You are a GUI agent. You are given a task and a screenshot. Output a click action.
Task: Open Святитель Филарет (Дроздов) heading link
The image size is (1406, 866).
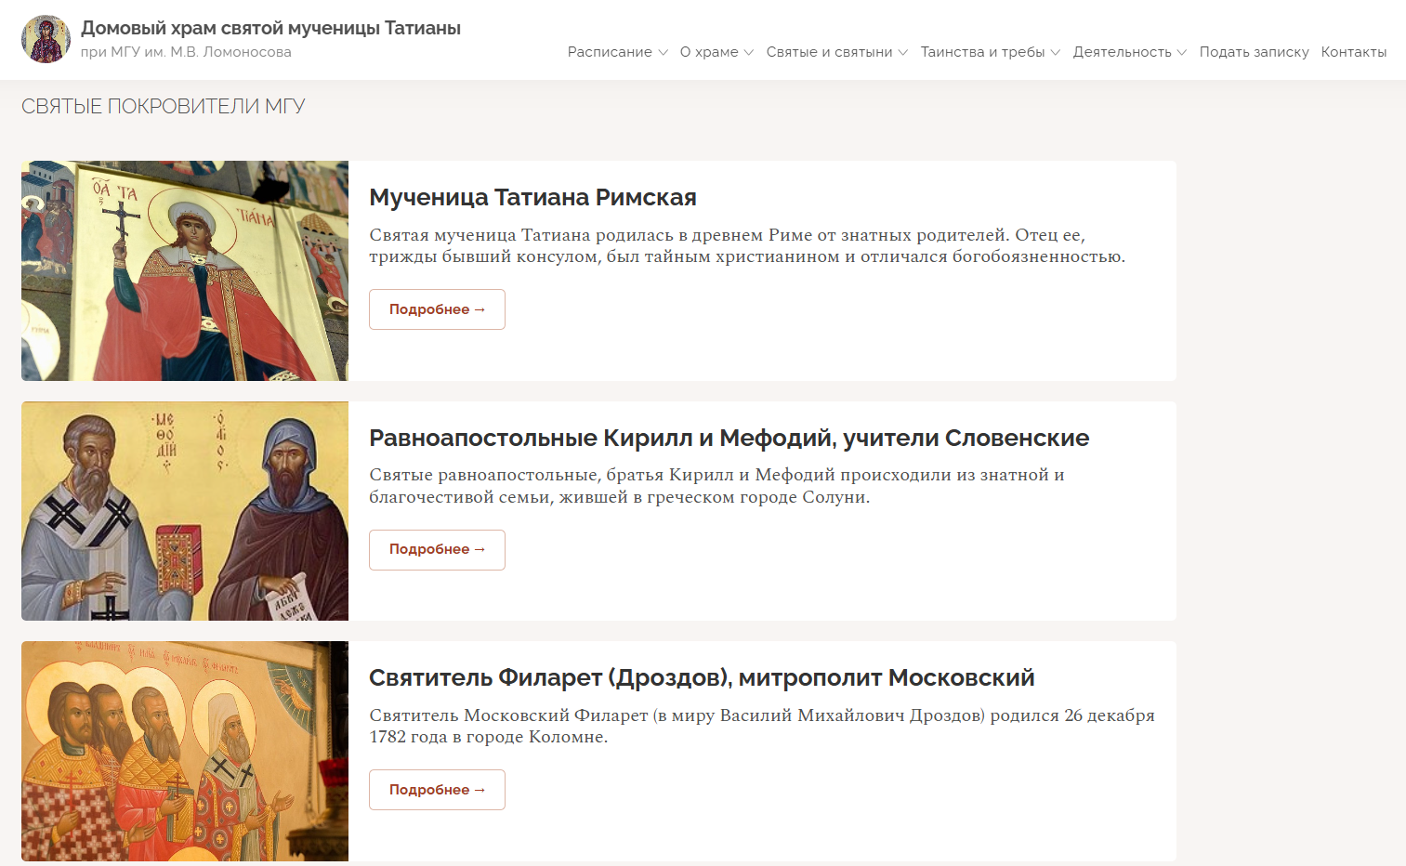coord(702,678)
